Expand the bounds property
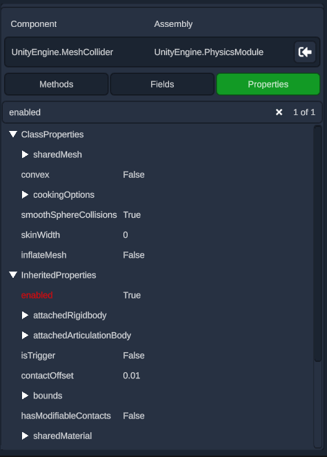This screenshot has height=457, width=327. (x=25, y=396)
